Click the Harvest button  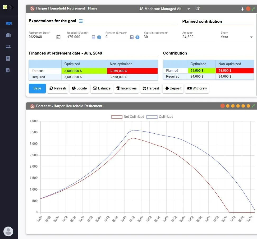click(x=151, y=88)
